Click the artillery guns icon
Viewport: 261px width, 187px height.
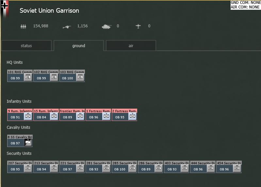(67, 27)
